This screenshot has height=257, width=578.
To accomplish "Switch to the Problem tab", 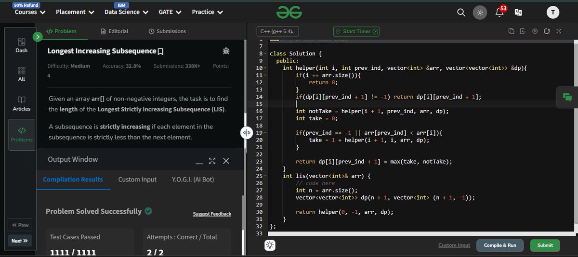I will click(61, 31).
